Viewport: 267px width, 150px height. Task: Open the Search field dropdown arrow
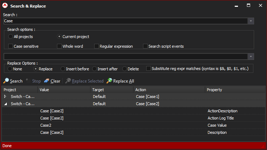point(251,21)
